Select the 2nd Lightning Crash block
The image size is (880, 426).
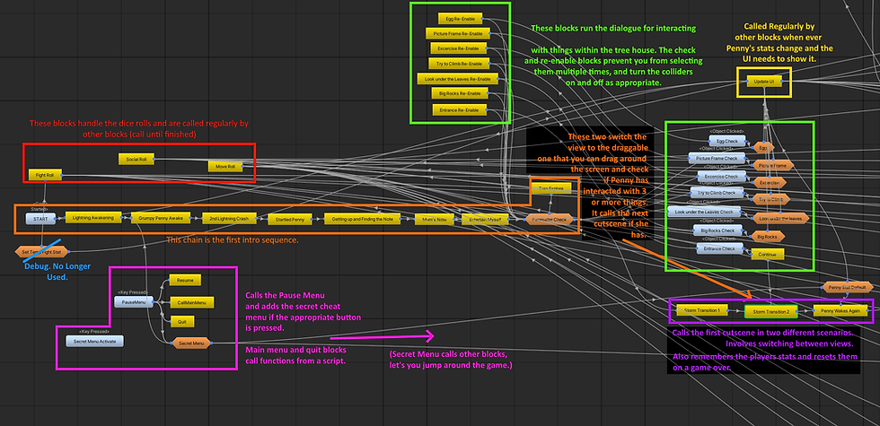tap(229, 219)
